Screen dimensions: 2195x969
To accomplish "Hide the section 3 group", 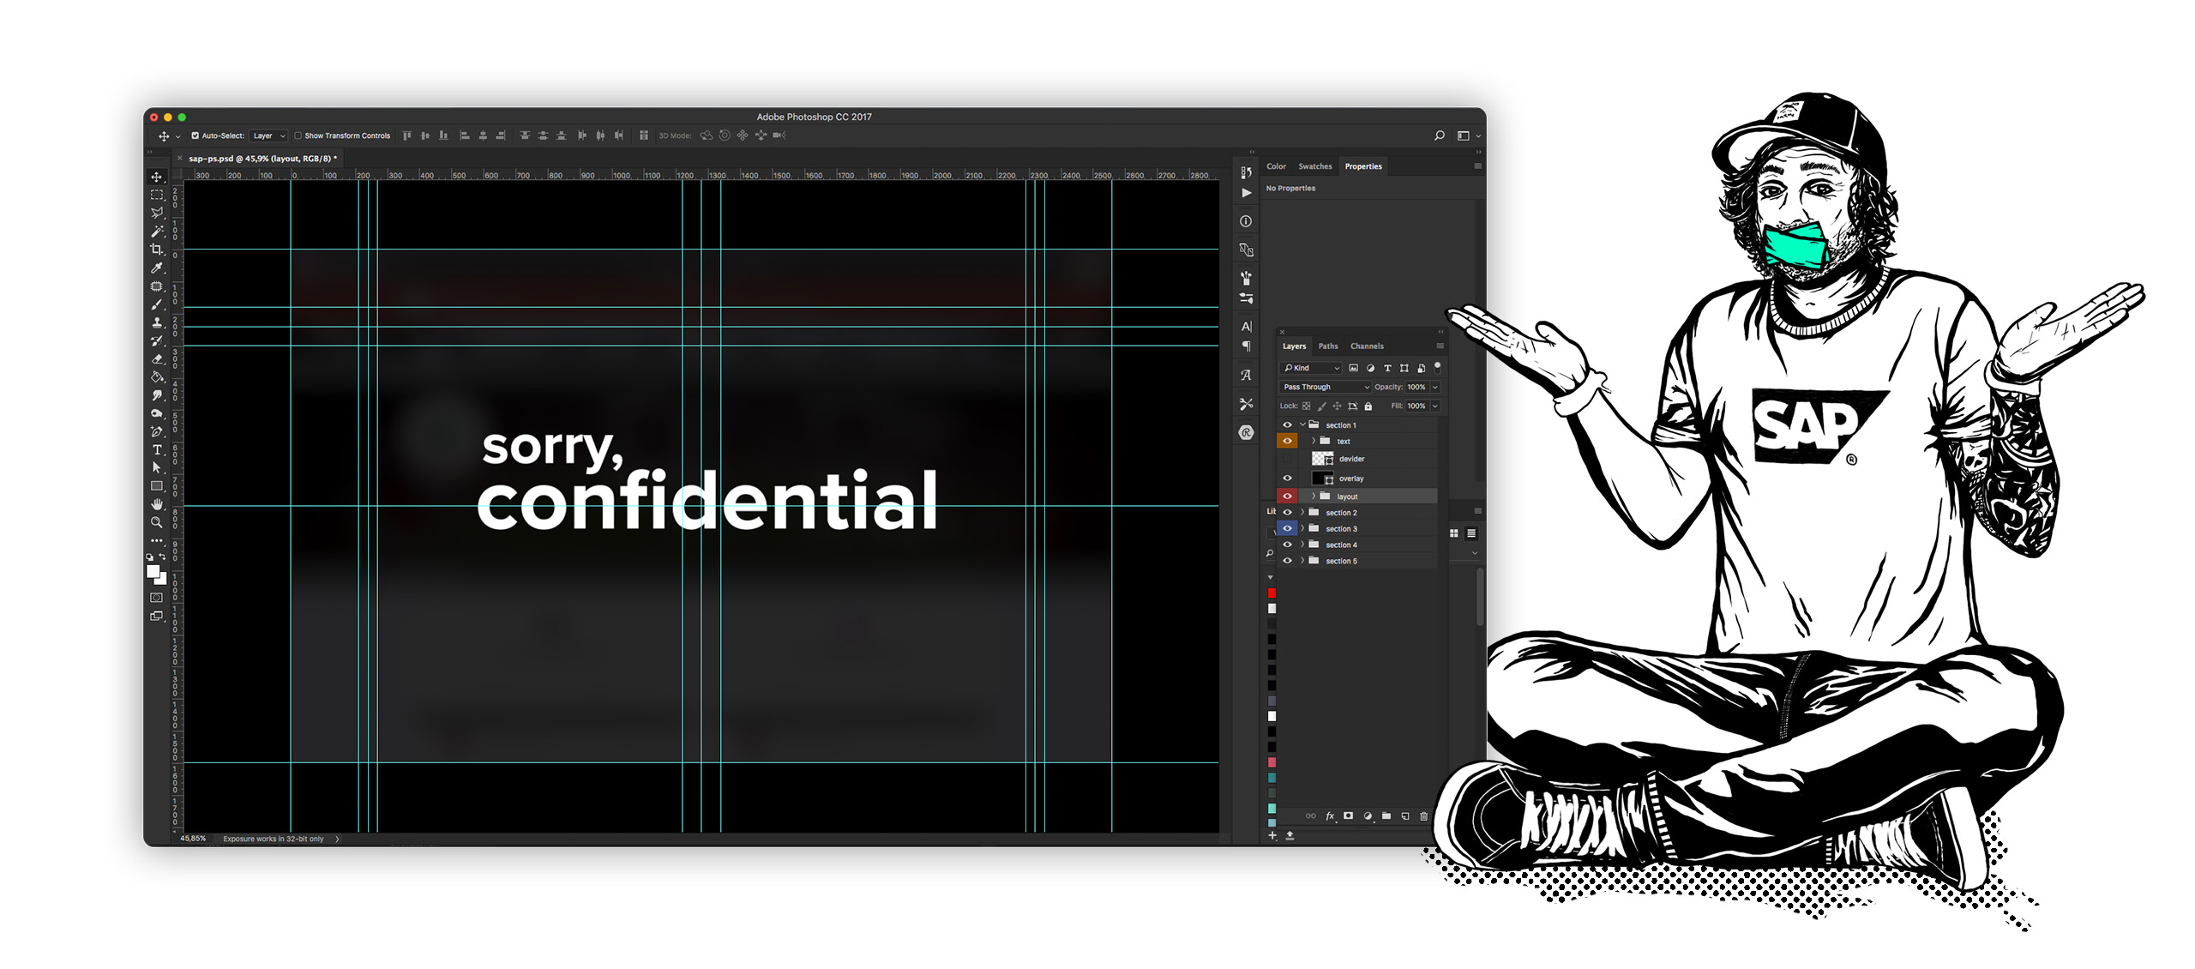I will (x=1287, y=528).
